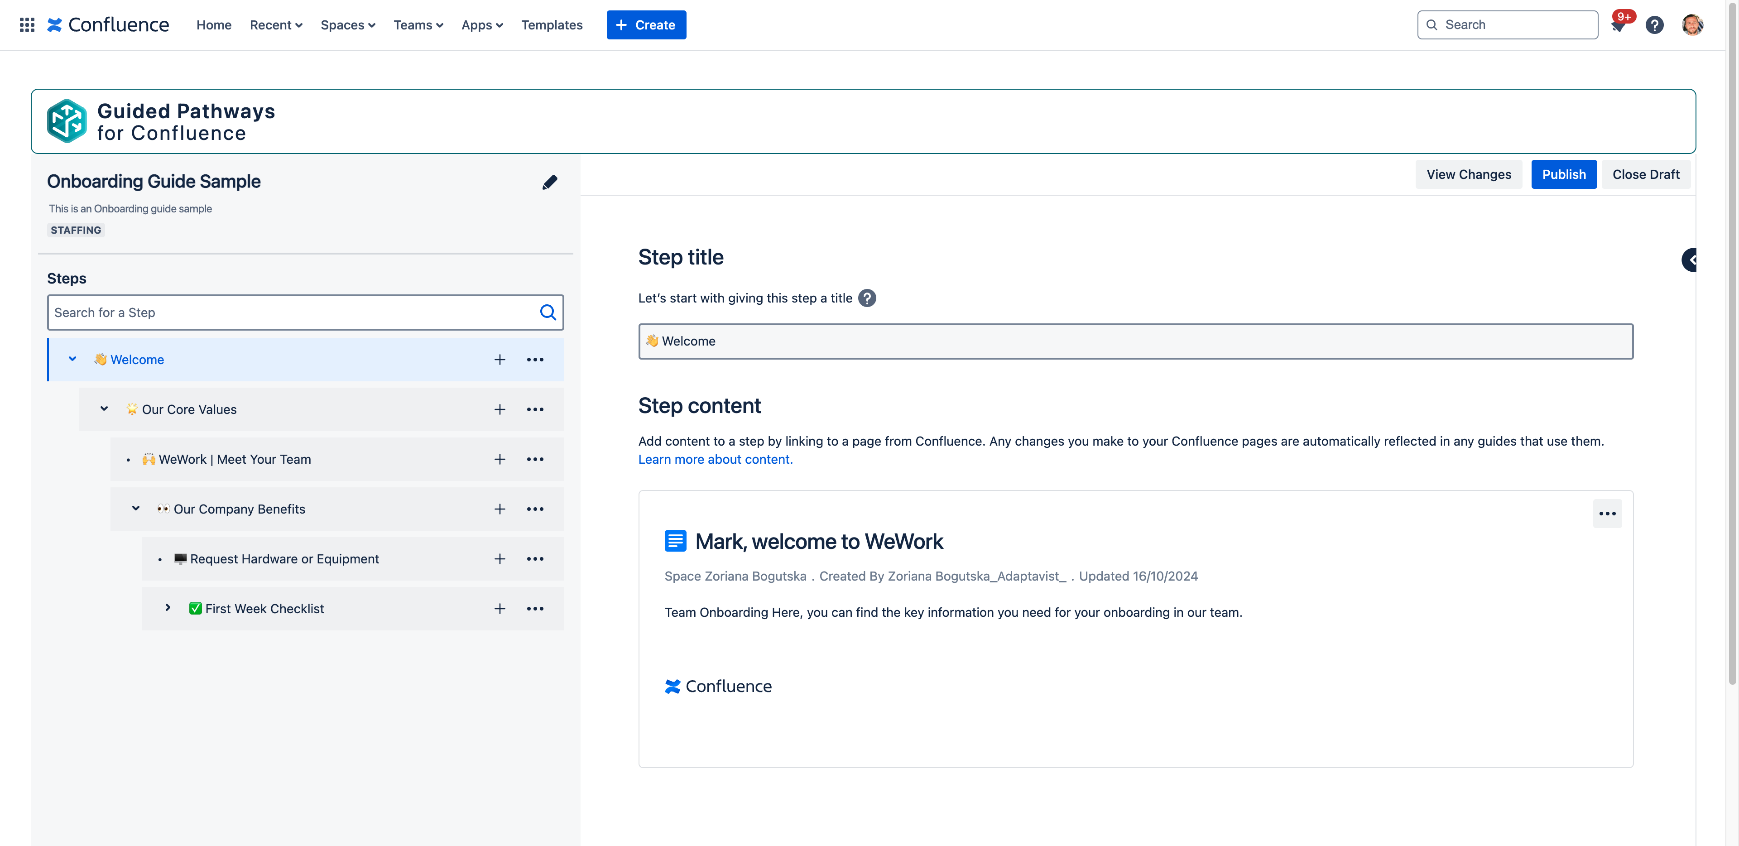This screenshot has width=1739, height=846.
Task: Click the top Search box
Action: coord(1507,25)
